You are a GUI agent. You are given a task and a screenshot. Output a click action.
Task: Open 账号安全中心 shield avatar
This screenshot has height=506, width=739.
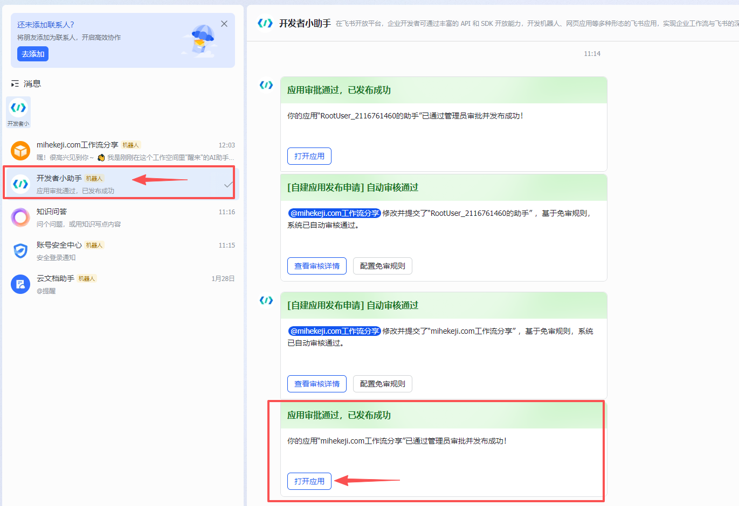tap(20, 251)
